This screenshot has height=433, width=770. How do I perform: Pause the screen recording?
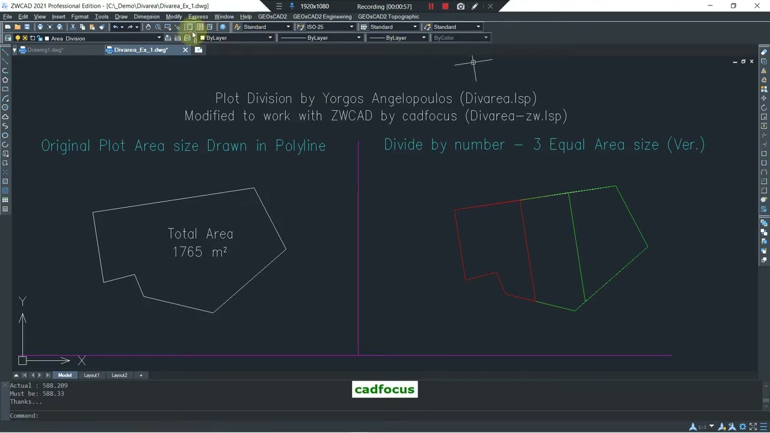click(x=431, y=6)
